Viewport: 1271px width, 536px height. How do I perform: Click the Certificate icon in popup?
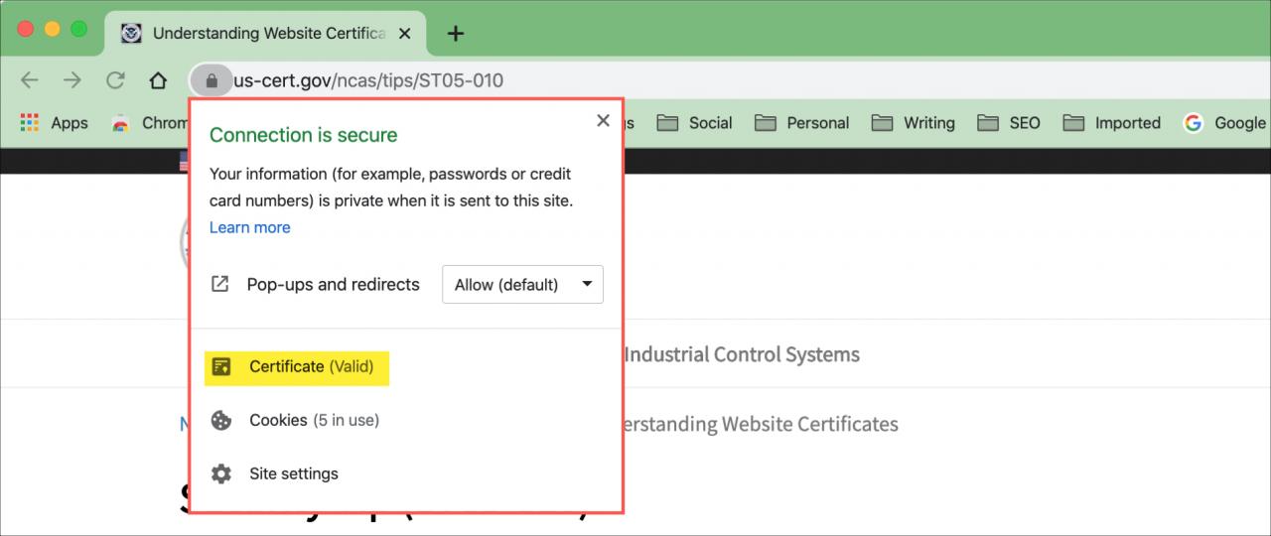coord(221,366)
